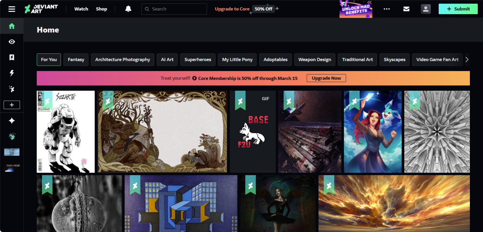
Task: Open the BASE F2U pixel fox thumbnail
Action: pyautogui.click(x=253, y=132)
